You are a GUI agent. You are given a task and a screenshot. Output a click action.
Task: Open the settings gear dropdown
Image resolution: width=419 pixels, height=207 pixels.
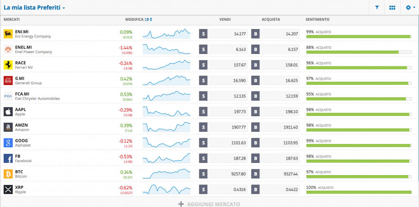[x=410, y=8]
